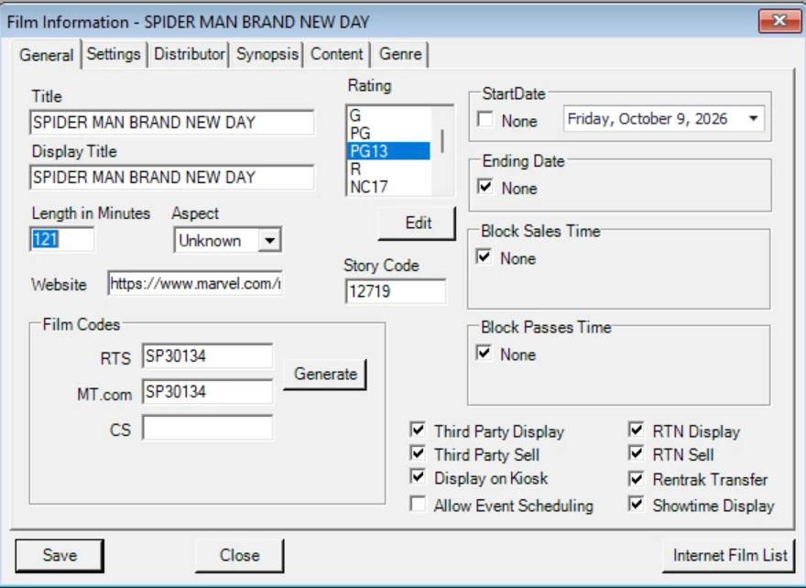Open the StartDate calendar dropdown arrow
Image resolution: width=806 pixels, height=588 pixels.
pos(753,119)
